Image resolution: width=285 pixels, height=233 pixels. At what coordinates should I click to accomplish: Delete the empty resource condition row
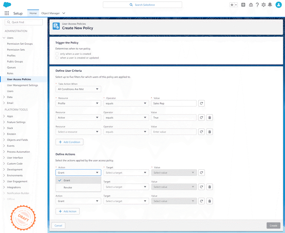click(209, 132)
